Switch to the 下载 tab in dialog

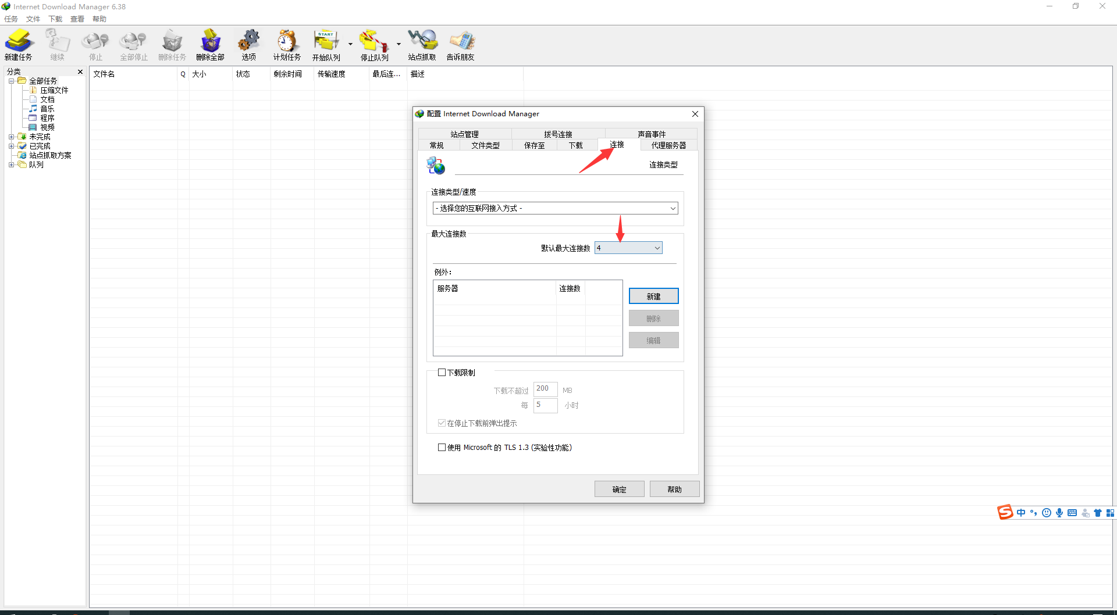(x=575, y=145)
